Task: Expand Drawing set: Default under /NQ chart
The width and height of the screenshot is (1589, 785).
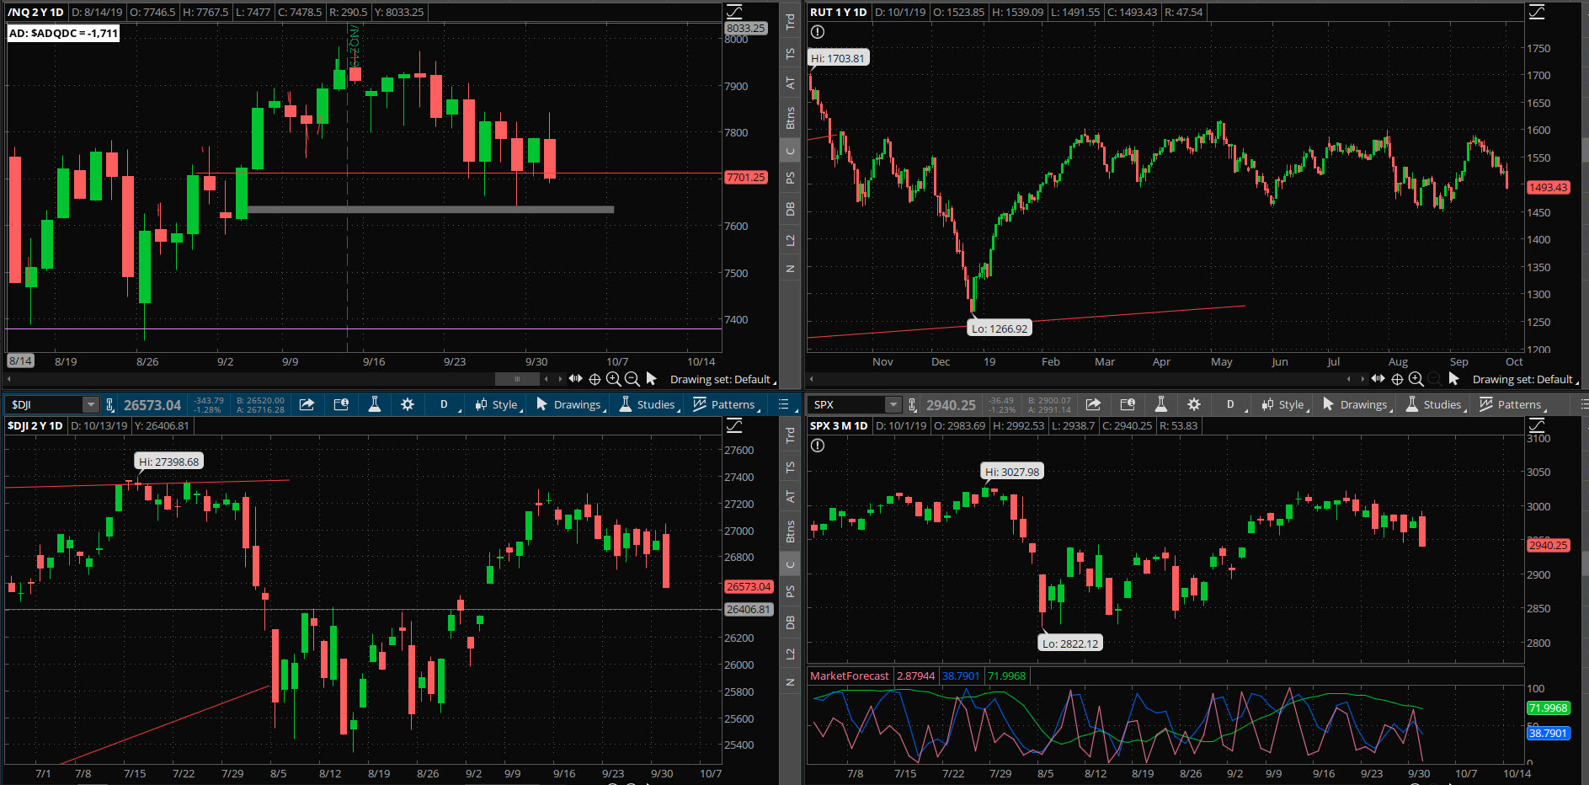Action: click(x=723, y=380)
